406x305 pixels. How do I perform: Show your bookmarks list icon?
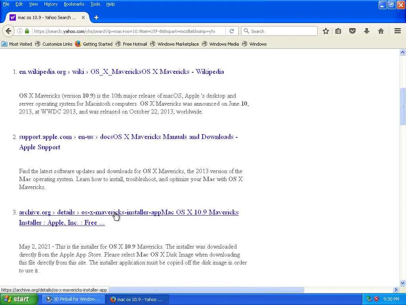(338, 31)
